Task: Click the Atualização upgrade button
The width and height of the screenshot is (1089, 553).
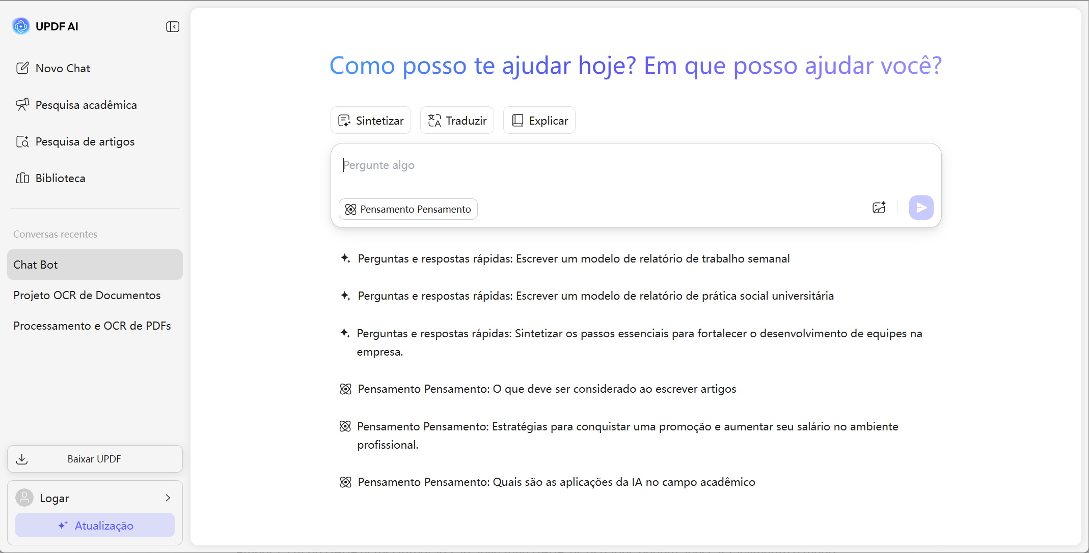Action: point(95,526)
